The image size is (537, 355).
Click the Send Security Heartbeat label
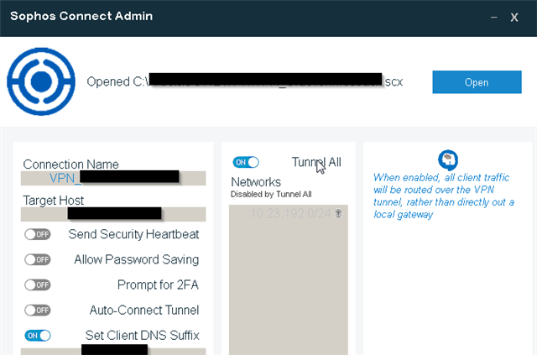pos(133,234)
